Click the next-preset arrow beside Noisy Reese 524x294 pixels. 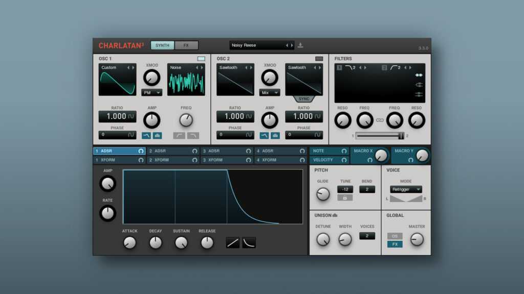[291, 45]
